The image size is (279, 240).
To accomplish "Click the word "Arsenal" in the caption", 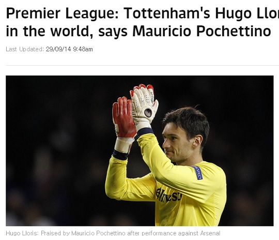I will (x=210, y=233).
